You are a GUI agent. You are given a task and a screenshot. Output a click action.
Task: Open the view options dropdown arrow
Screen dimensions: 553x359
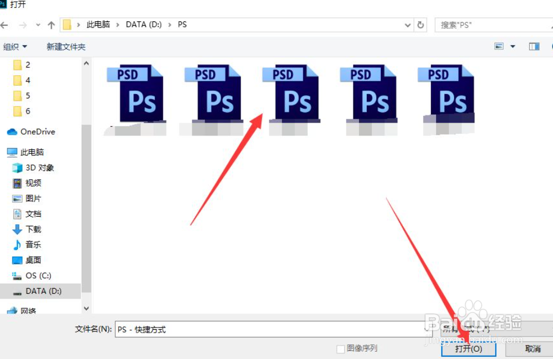[x=513, y=46]
